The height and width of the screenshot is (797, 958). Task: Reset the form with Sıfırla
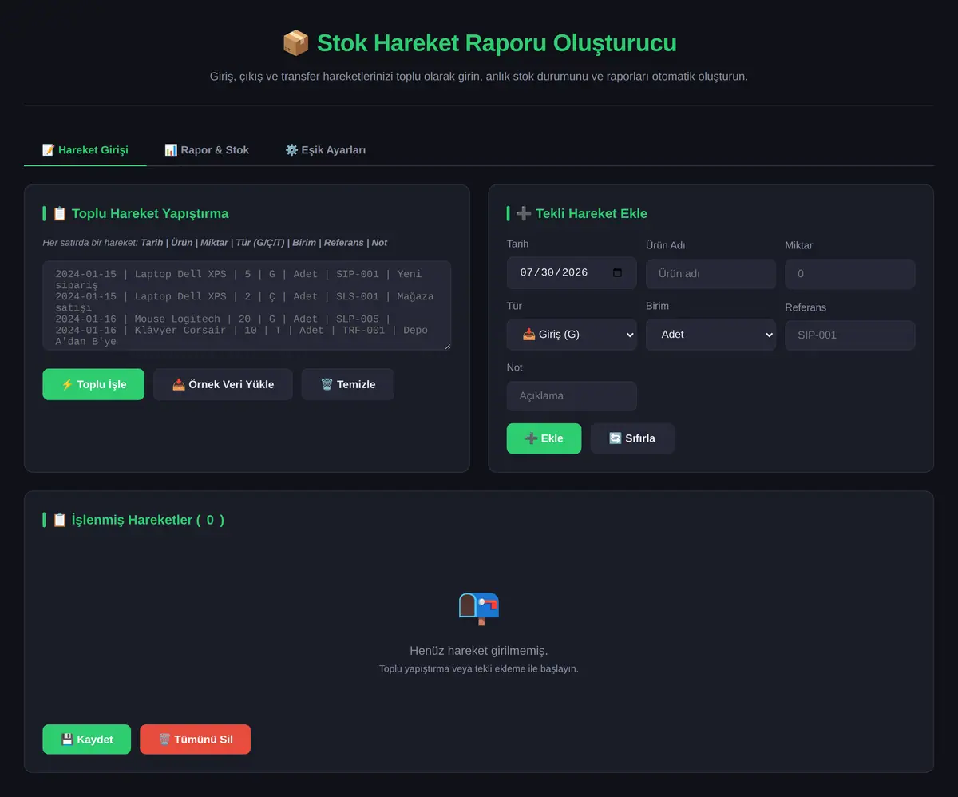[632, 438]
